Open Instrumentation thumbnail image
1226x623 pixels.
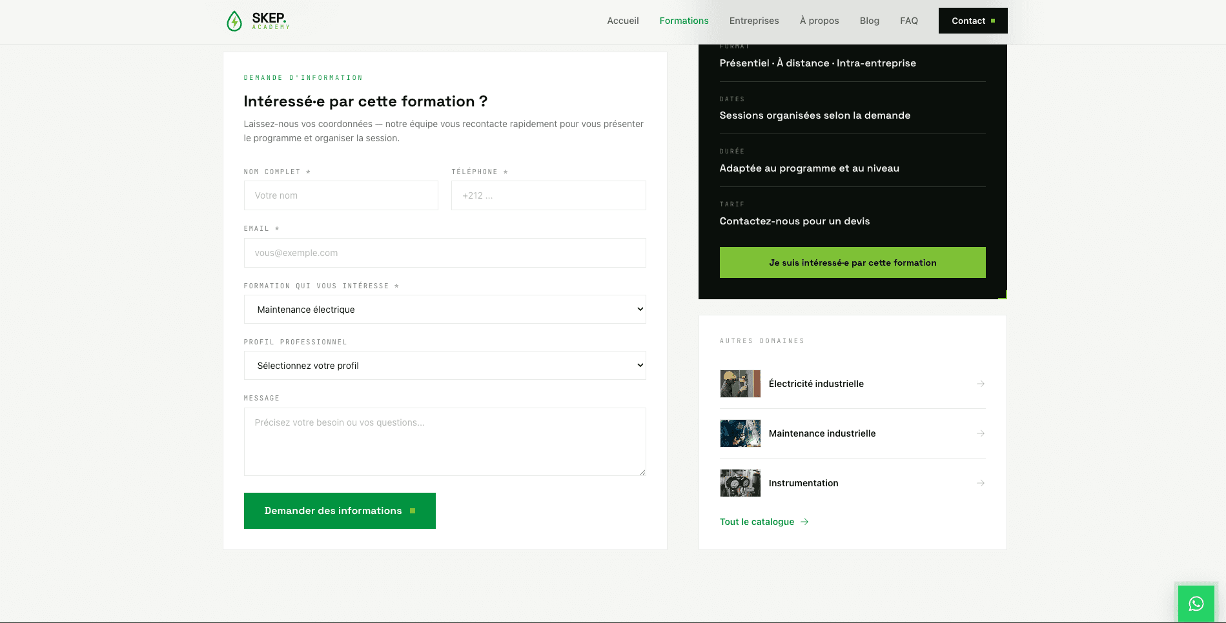coord(740,483)
